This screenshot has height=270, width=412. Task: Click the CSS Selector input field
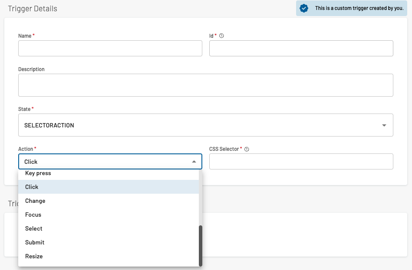pyautogui.click(x=301, y=162)
